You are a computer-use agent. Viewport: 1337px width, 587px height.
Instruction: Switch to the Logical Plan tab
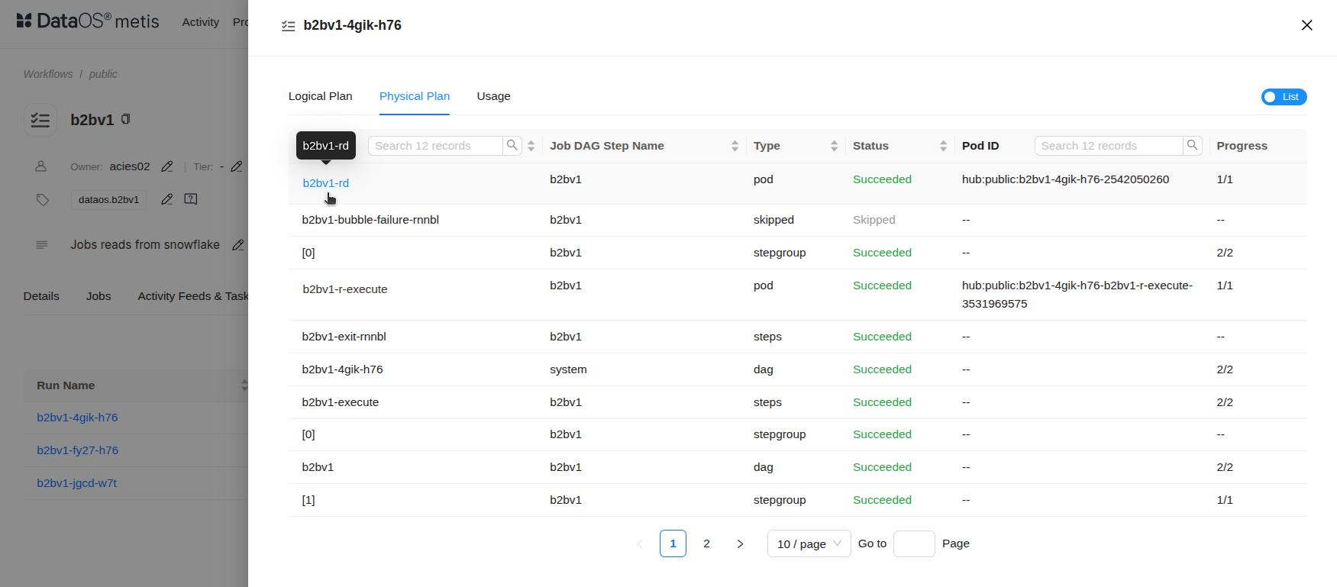tap(320, 96)
